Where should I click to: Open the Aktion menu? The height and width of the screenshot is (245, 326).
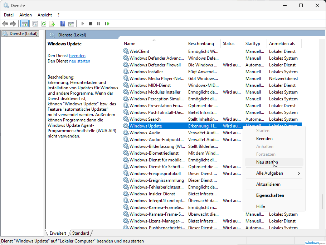(25, 15)
